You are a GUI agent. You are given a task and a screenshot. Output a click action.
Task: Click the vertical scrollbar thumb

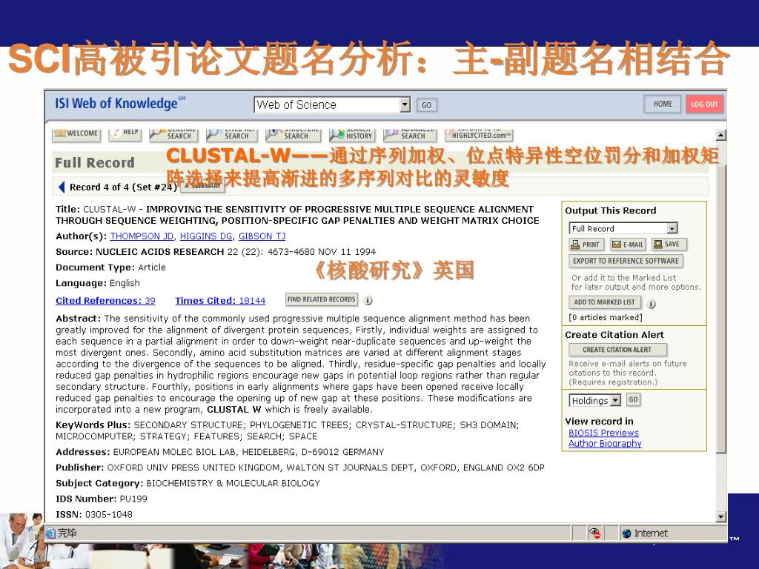coord(720,310)
